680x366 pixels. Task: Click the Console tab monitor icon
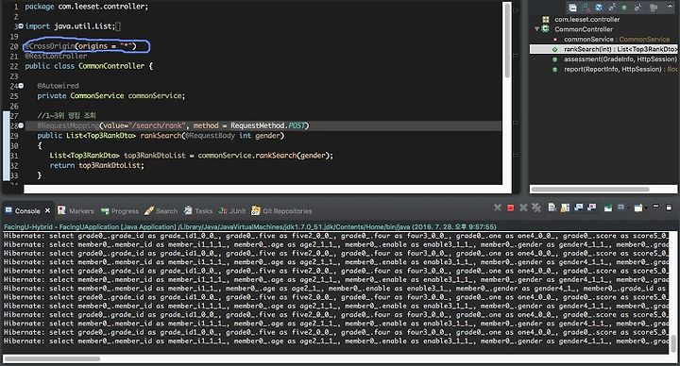click(x=8, y=210)
